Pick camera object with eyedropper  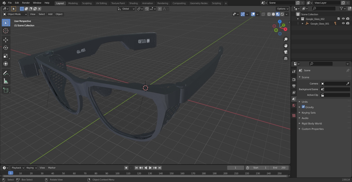pyautogui.click(x=348, y=84)
